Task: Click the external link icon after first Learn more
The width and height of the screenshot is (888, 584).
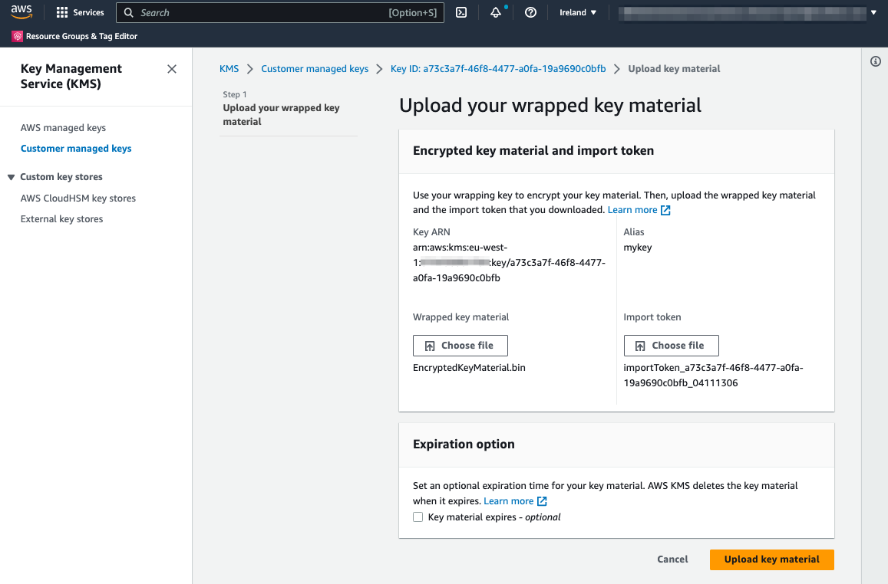Action: click(x=666, y=210)
